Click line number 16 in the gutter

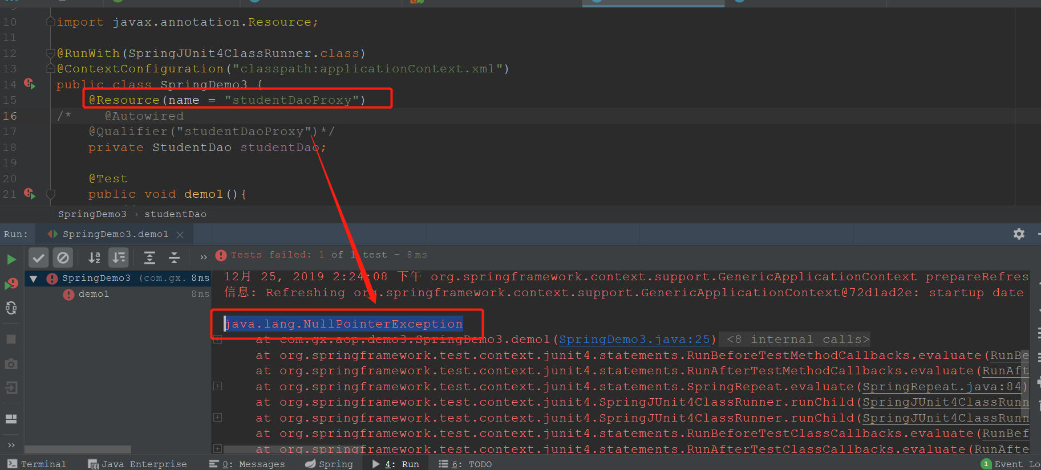tap(10, 116)
